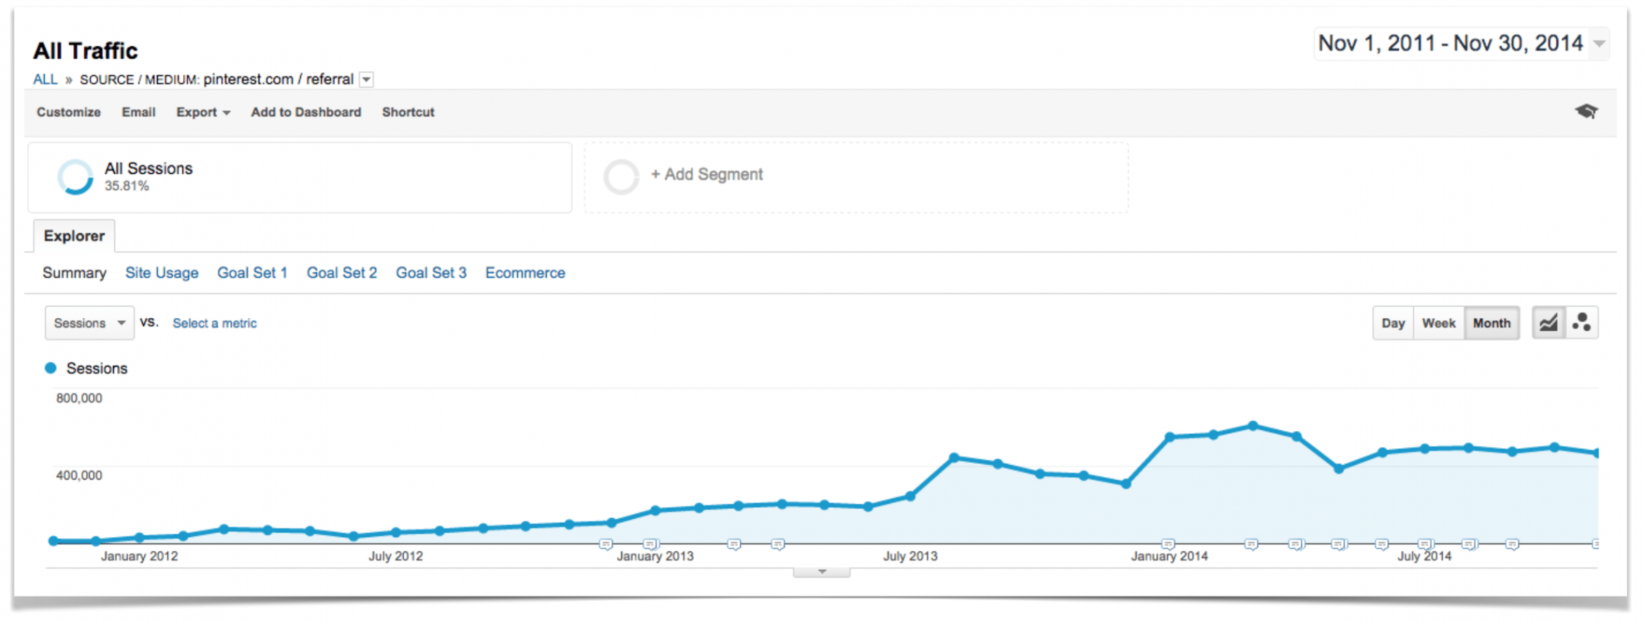The height and width of the screenshot is (622, 1644).
Task: Click the All Sessions donut icon
Action: click(x=75, y=177)
